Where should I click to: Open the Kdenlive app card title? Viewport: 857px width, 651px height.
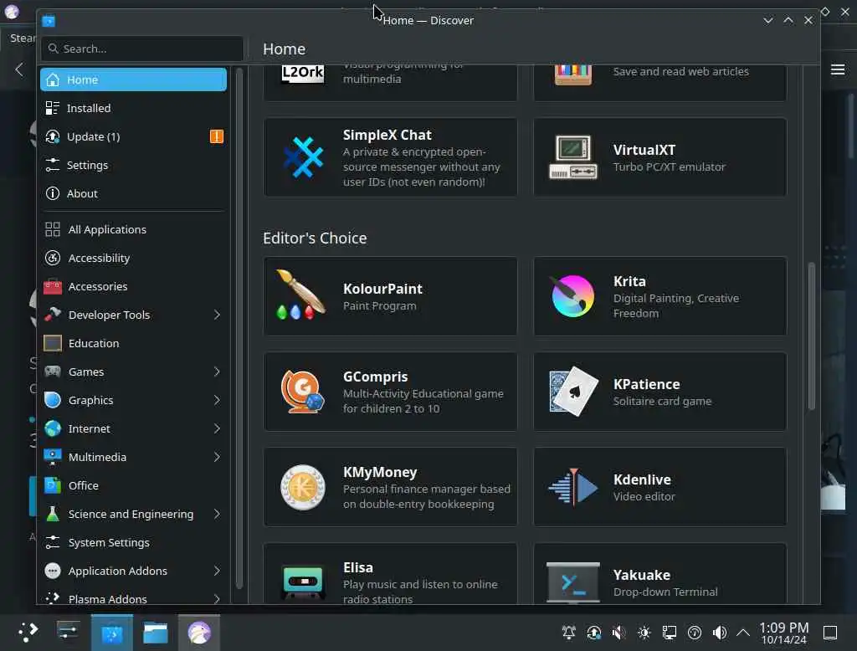coord(642,479)
